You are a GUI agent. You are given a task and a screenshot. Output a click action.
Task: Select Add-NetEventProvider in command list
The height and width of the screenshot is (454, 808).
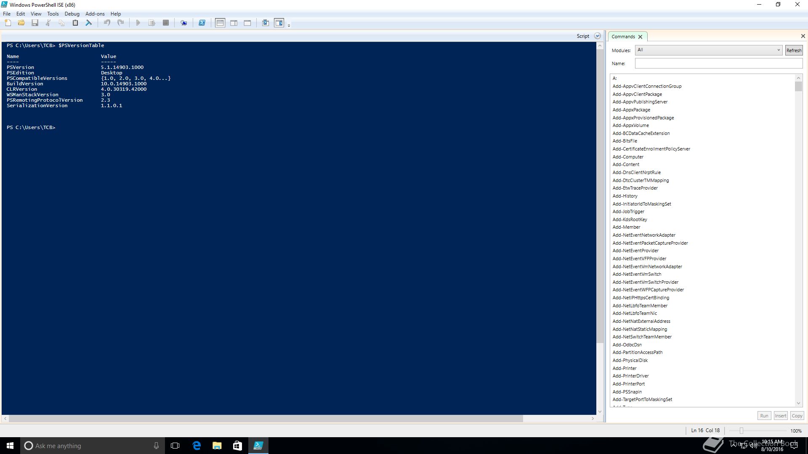pos(635,251)
